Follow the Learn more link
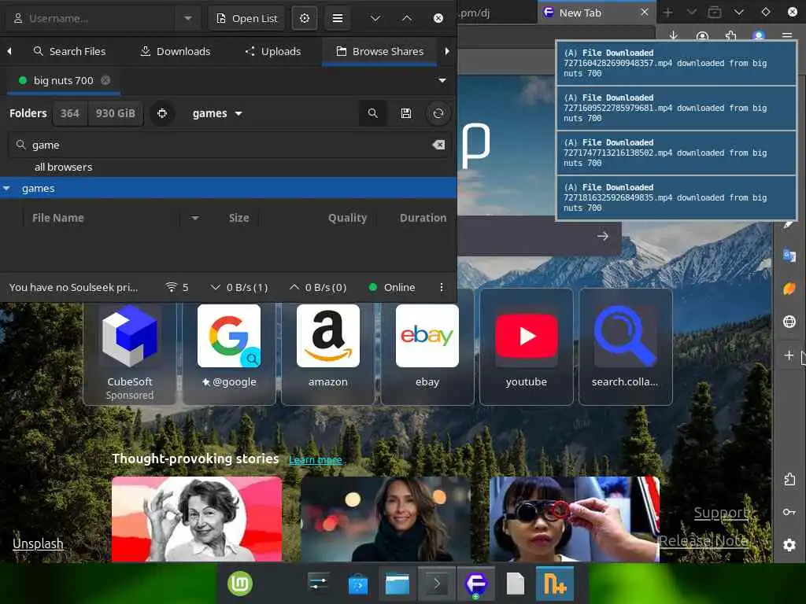Screen dimensions: 806x604 [x=316, y=460]
